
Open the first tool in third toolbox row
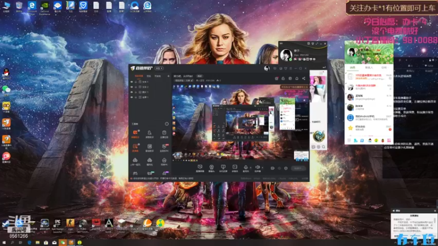[135, 161]
